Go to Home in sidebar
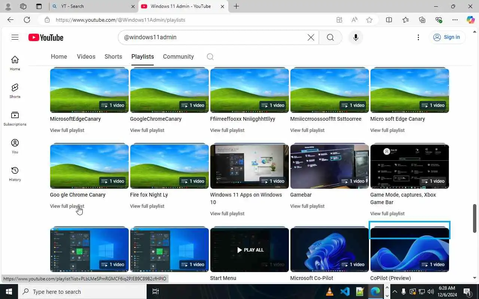Screen dimensions: 479x299 (x=15, y=63)
